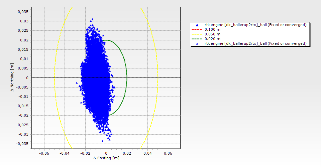Click the Δ Northing [m] axis title
Viewport: 321px width, 167px height.
click(x=12, y=77)
